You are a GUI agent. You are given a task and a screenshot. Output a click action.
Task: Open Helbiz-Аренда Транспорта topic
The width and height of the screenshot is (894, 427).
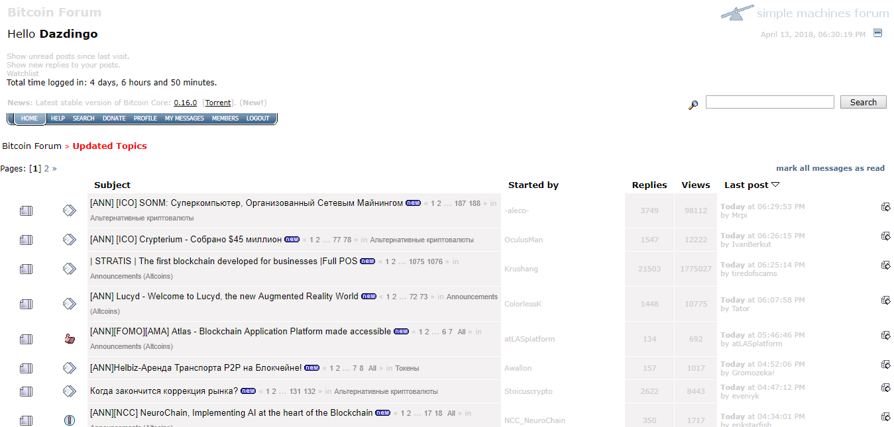click(x=196, y=367)
